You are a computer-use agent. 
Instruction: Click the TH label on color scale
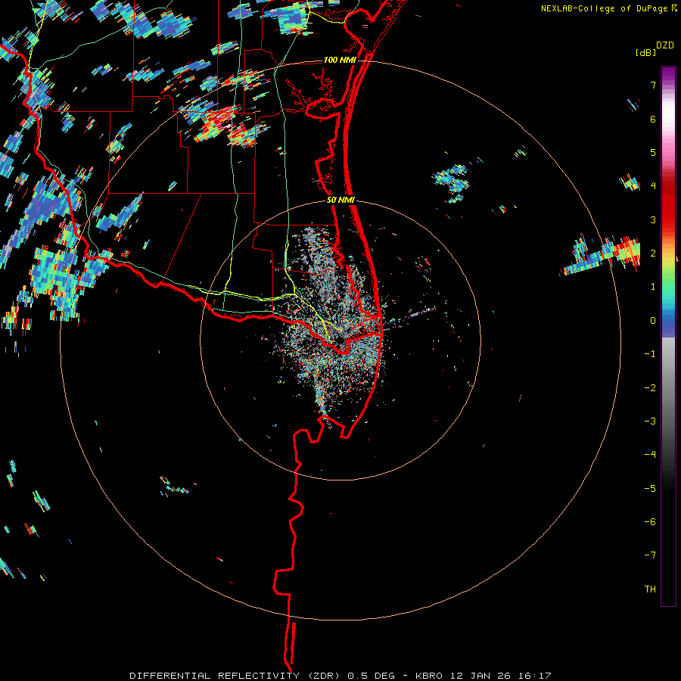[x=650, y=589]
